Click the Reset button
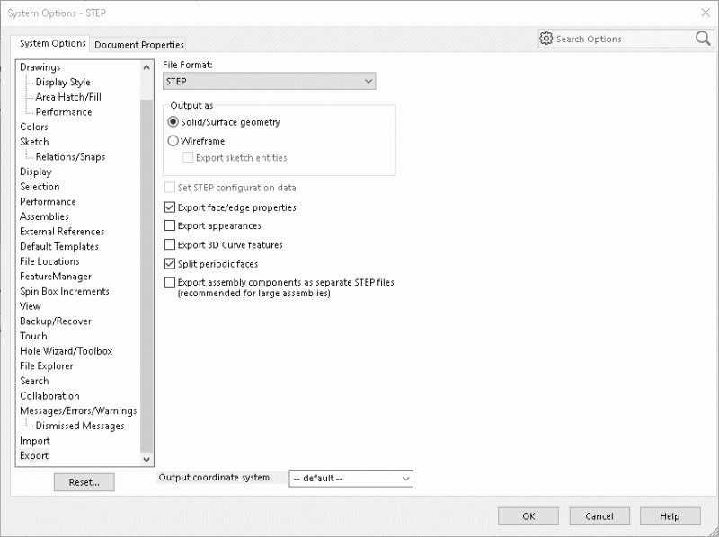This screenshot has height=537, width=719. pyautogui.click(x=84, y=482)
